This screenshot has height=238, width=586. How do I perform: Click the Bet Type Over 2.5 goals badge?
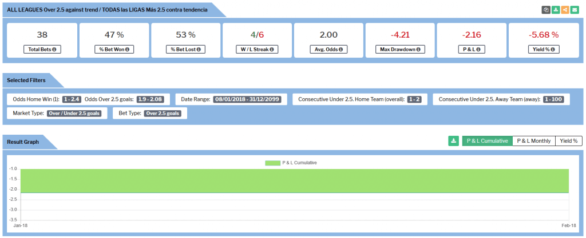pyautogui.click(x=163, y=113)
